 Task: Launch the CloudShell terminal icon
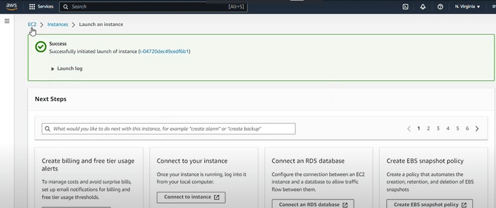405,7
